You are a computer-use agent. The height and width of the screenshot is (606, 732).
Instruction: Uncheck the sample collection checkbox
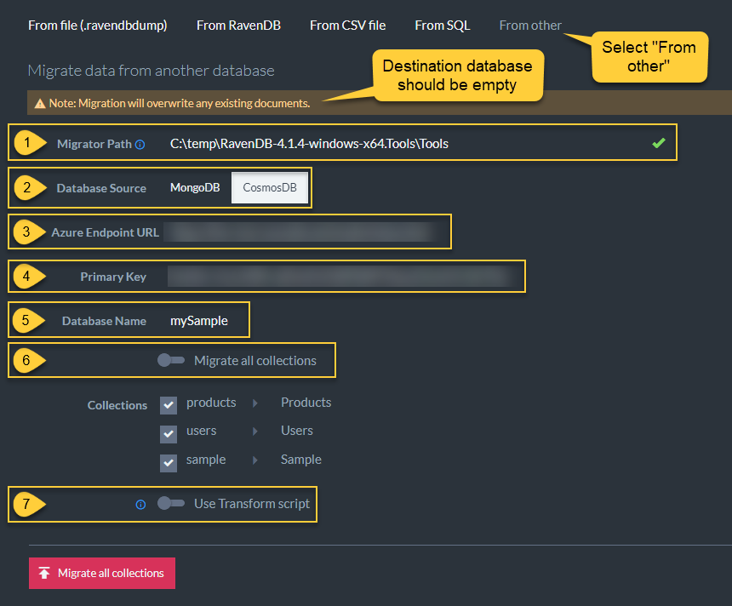coord(169,463)
